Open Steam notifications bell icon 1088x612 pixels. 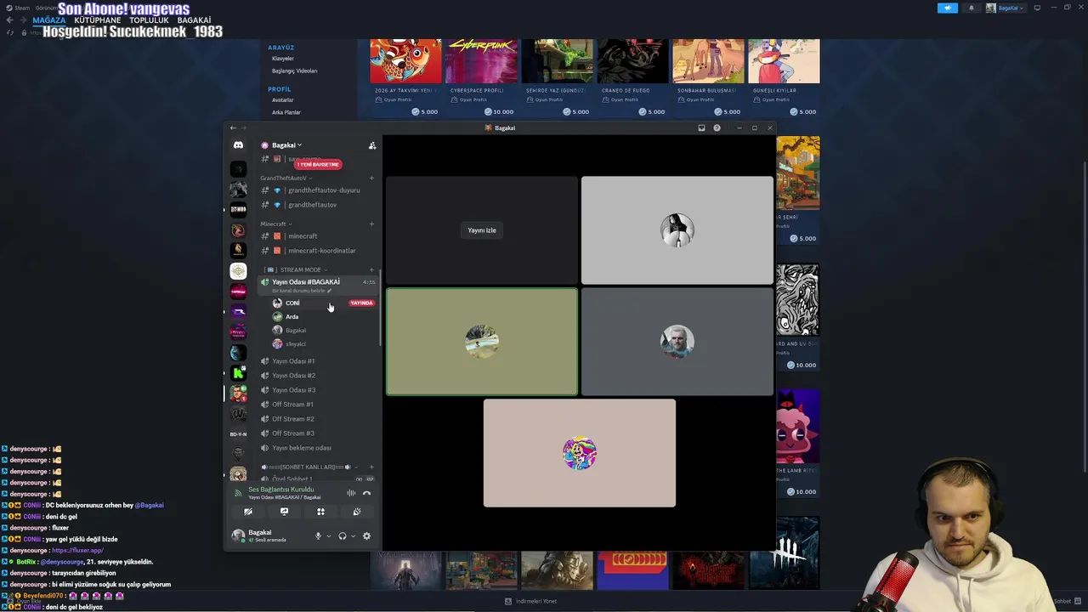point(972,8)
